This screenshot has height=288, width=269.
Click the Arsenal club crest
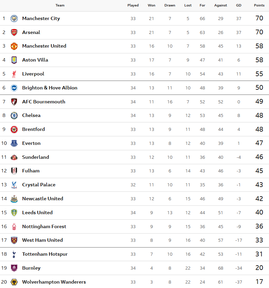14,32
